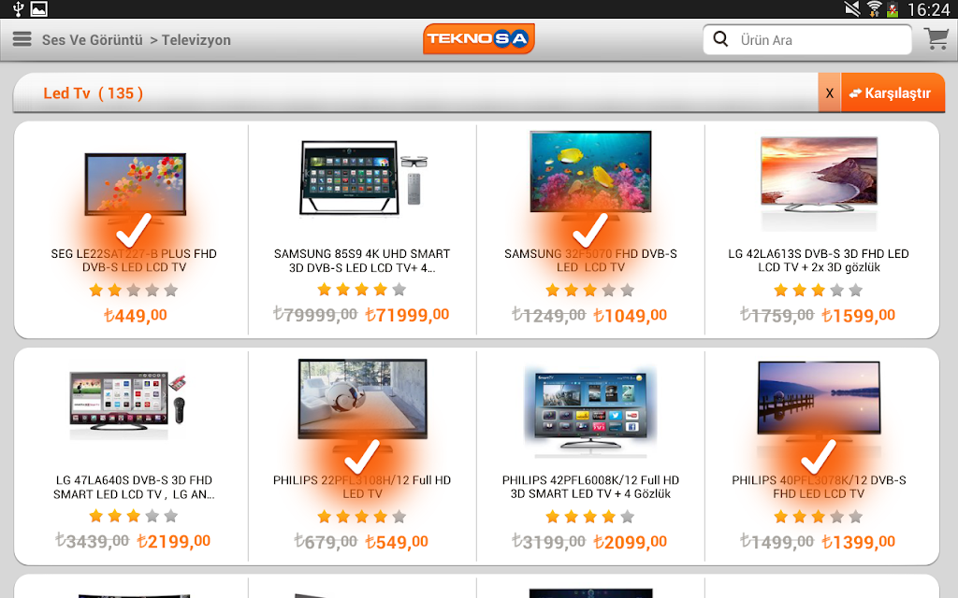Open the Wi-Fi status icon
The width and height of the screenshot is (958, 598).
click(874, 8)
